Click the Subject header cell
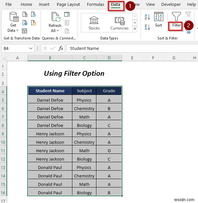 pos(84,91)
